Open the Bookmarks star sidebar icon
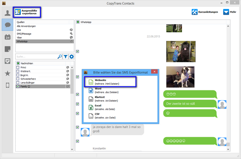The width and height of the screenshot is (241, 159). [x=7, y=74]
